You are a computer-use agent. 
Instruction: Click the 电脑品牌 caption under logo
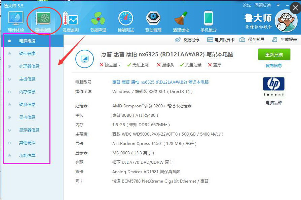point(273,103)
